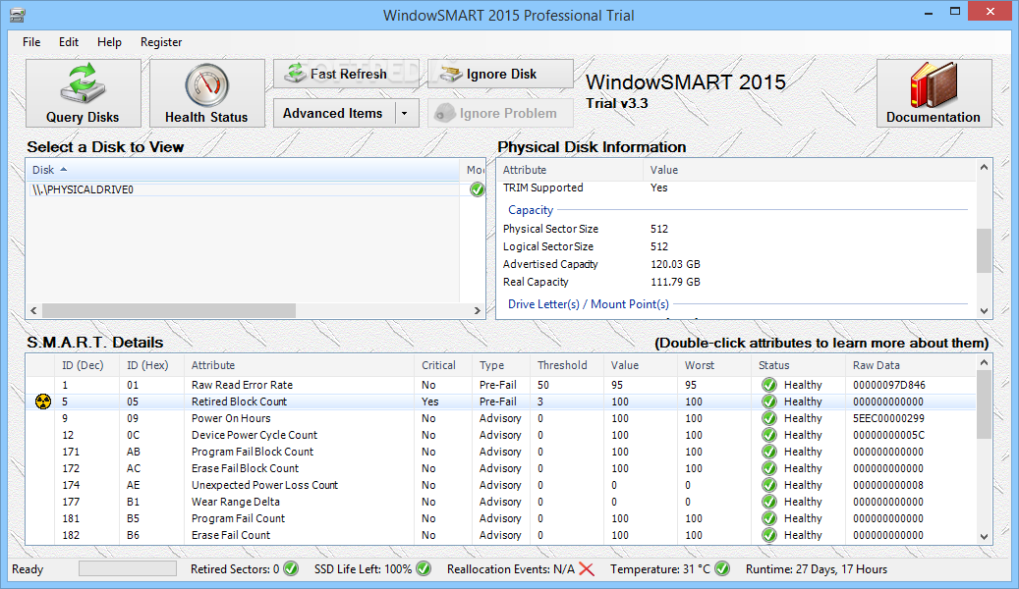This screenshot has height=589, width=1019.
Task: Click the Runtime: 27 Days, 17 Hours status text
Action: pos(817,569)
